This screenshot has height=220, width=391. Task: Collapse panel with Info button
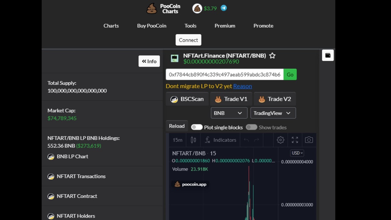(149, 61)
